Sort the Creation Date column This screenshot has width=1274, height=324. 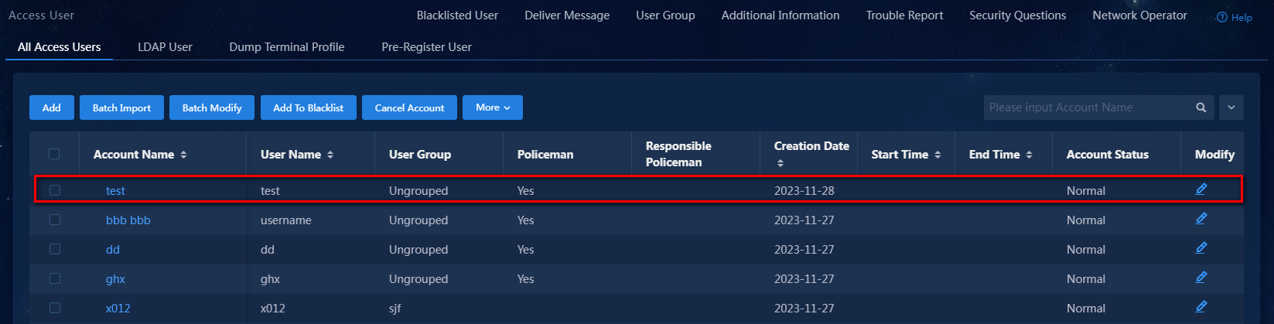click(x=780, y=163)
